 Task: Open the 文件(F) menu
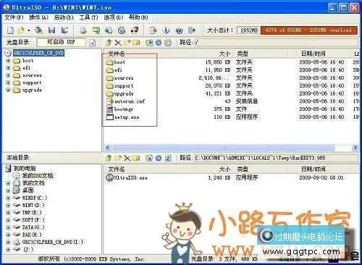[14, 17]
